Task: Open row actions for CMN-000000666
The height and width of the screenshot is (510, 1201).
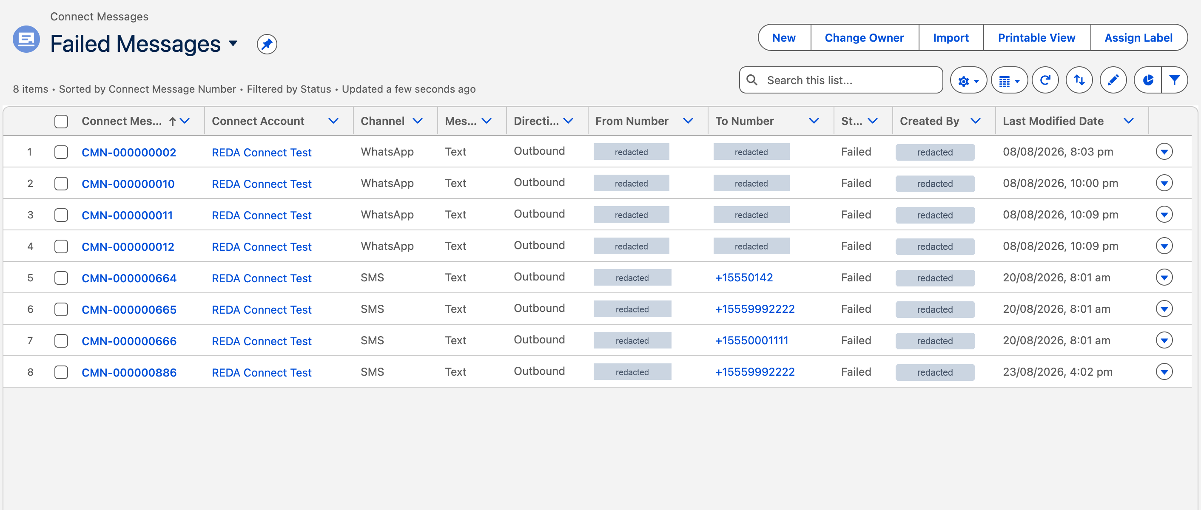Action: pyautogui.click(x=1164, y=340)
